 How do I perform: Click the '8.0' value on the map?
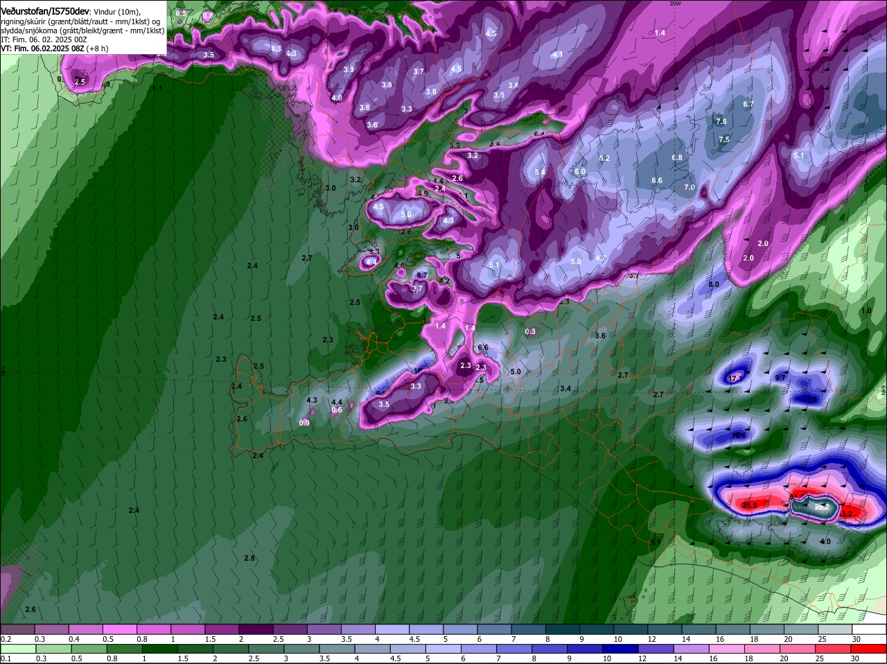(714, 284)
